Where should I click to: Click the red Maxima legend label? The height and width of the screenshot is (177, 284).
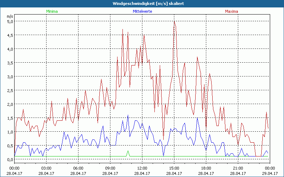231,11
